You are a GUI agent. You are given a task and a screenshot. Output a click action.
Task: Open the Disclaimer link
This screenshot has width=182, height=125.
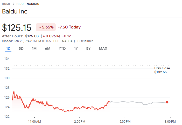pyautogui.click(x=85, y=41)
